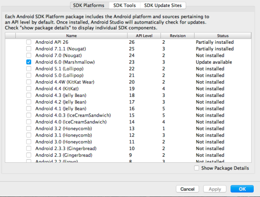The height and width of the screenshot is (197, 260).
Task: Switch to the SDK Platforms tab
Action: [90, 6]
